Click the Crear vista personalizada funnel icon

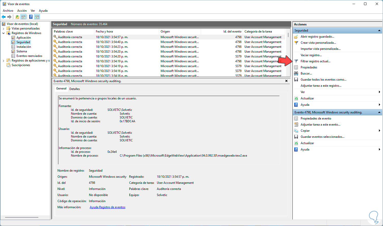(296, 43)
